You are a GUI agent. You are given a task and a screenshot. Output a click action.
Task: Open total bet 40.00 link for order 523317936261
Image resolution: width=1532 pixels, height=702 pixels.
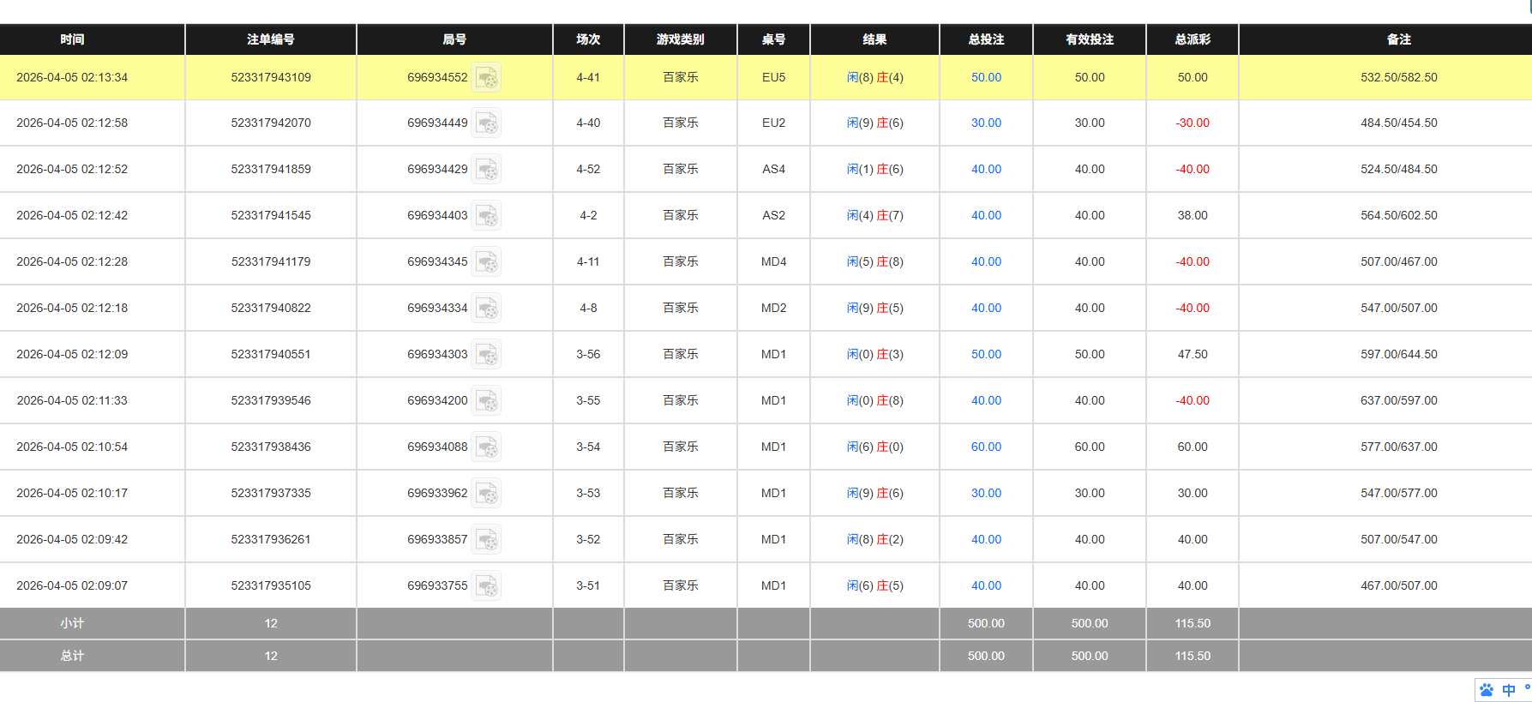point(986,539)
